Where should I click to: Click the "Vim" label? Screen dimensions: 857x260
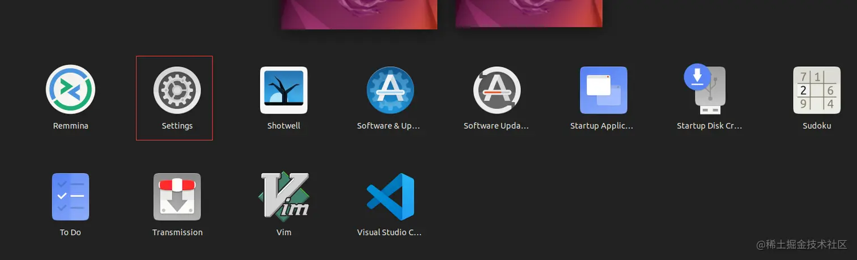coord(284,232)
